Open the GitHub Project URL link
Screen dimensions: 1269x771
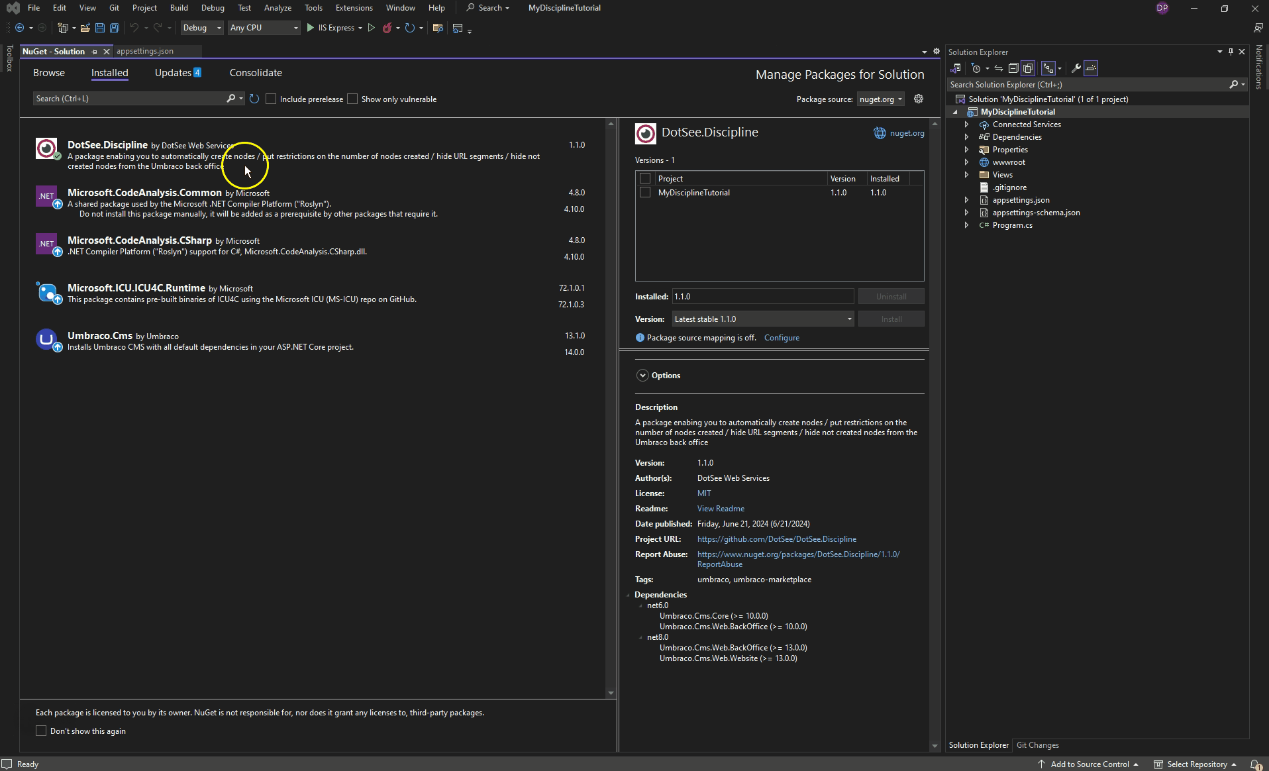[776, 539]
